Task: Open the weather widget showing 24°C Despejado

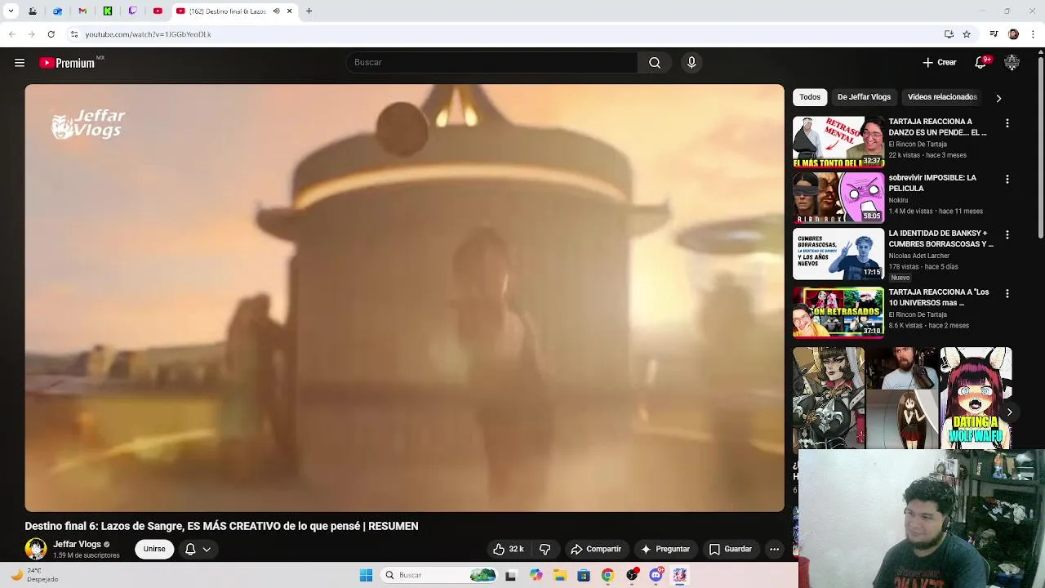Action: coord(34,575)
